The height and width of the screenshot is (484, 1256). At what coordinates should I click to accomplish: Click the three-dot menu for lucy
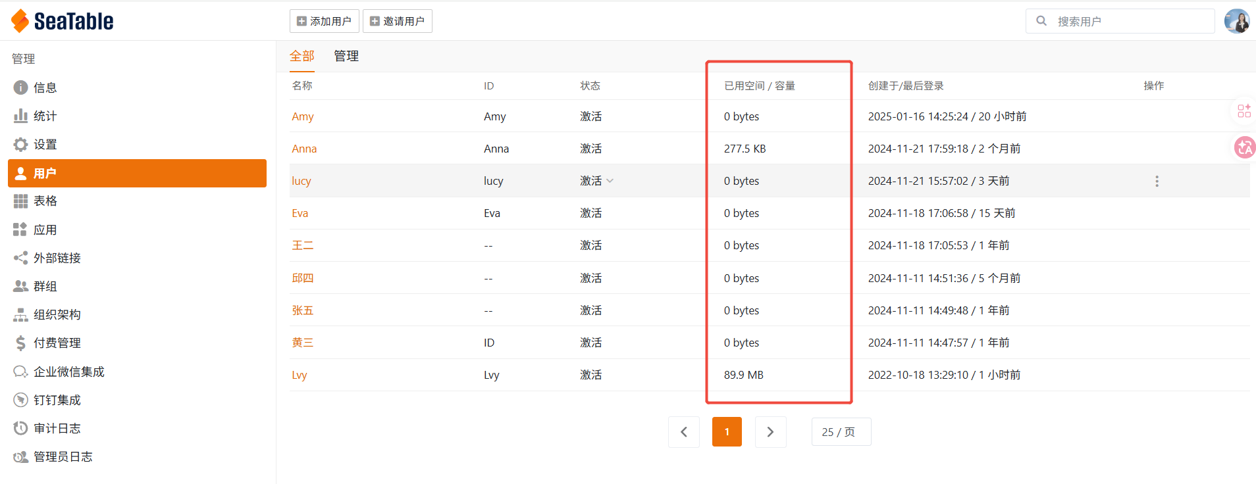pyautogui.click(x=1157, y=181)
